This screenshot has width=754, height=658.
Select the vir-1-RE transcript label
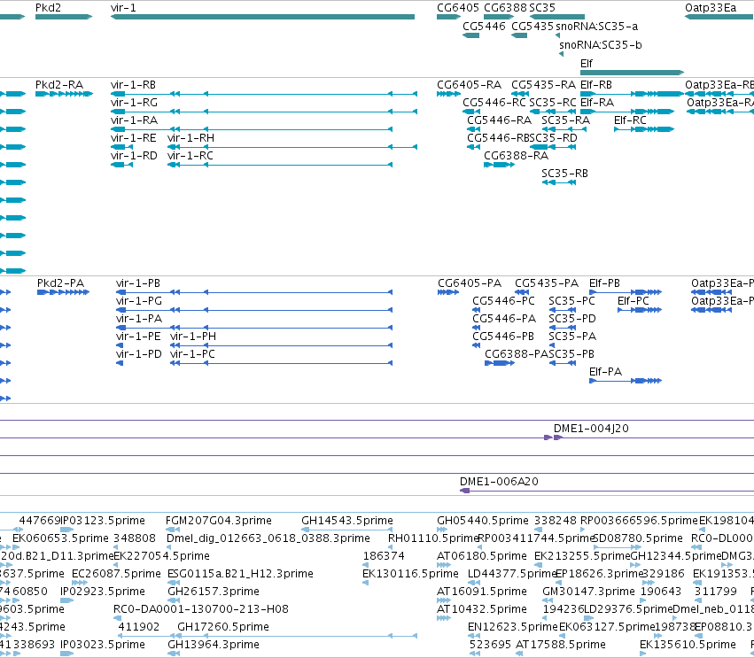(133, 138)
